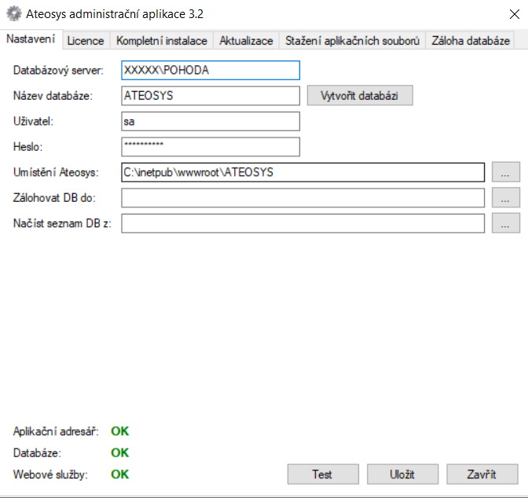Browse for Zálohovat DB do folder

point(506,198)
